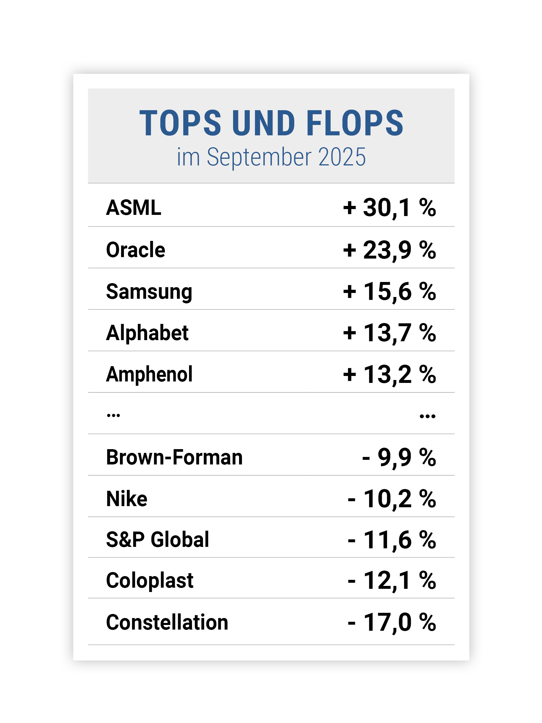Select the S&P Global name

158,540
